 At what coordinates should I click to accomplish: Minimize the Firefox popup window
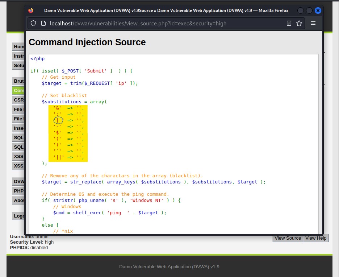tap(301, 11)
